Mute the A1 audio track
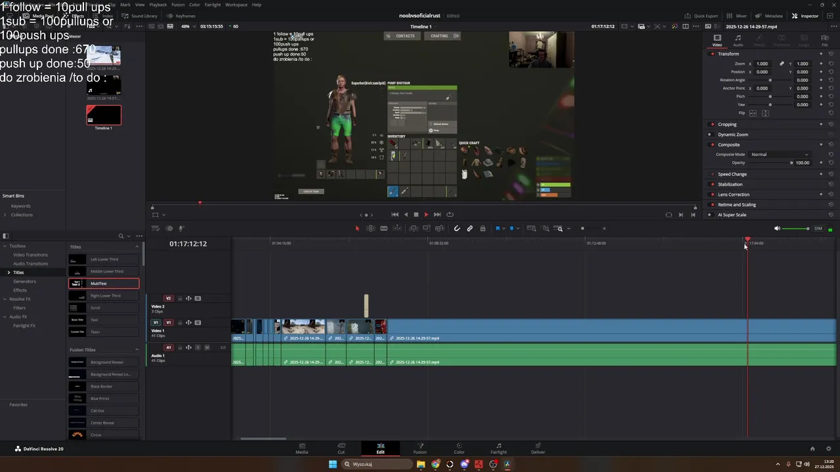Image resolution: width=840 pixels, height=472 pixels. [x=207, y=347]
